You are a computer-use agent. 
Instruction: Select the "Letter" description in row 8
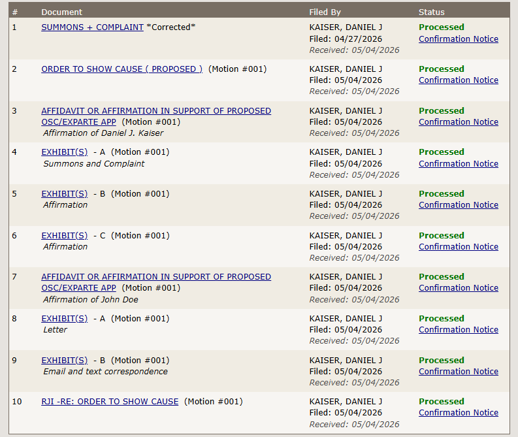click(55, 330)
